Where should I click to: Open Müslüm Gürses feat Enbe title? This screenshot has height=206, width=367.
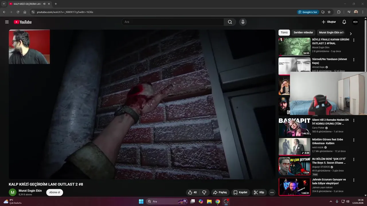click(x=327, y=141)
